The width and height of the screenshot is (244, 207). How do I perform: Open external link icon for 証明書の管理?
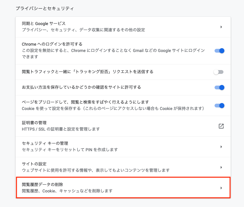(x=221, y=126)
